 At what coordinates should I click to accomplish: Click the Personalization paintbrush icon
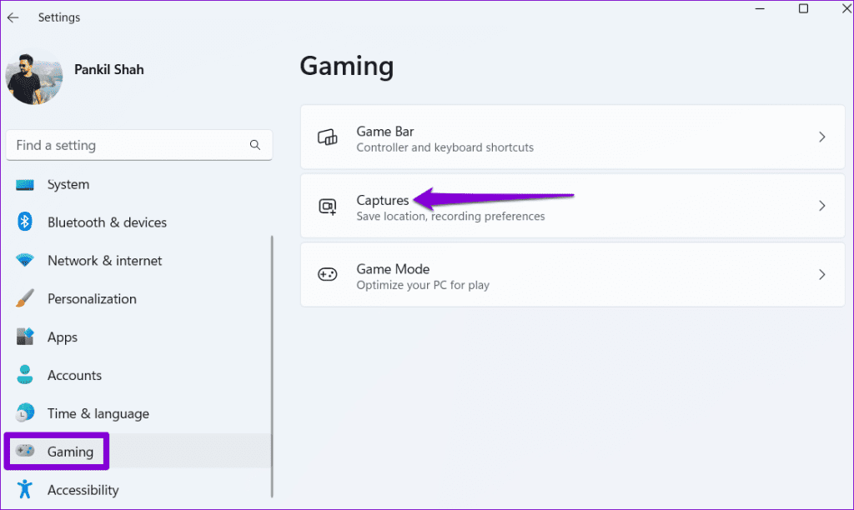tap(25, 298)
